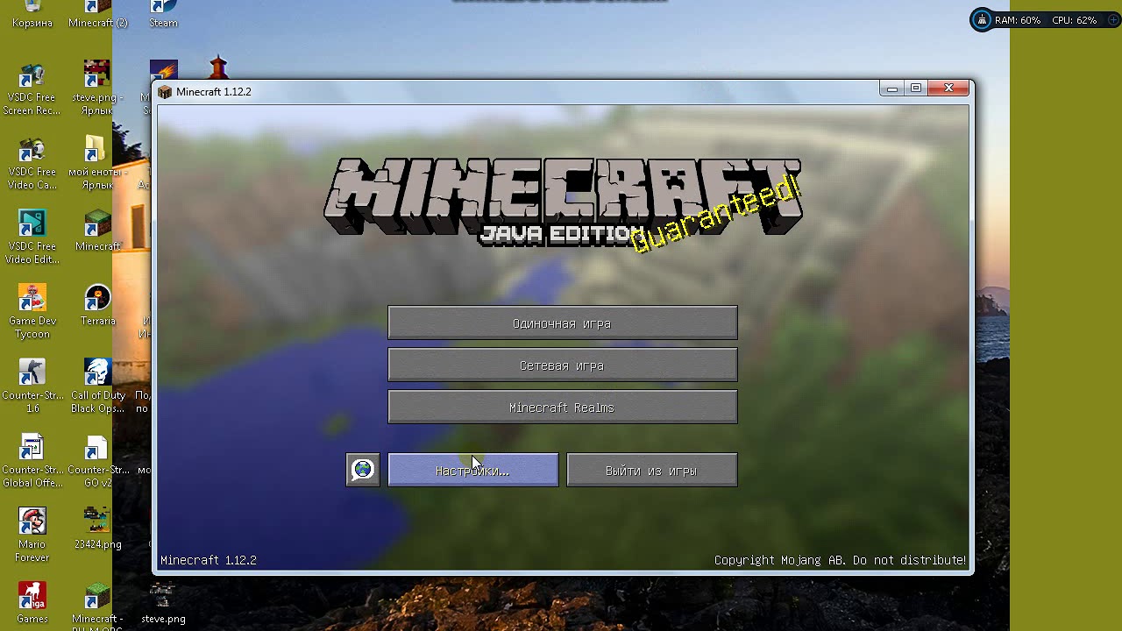Click the Minecraft window title bar icon
The width and height of the screenshot is (1122, 631).
tap(165, 91)
